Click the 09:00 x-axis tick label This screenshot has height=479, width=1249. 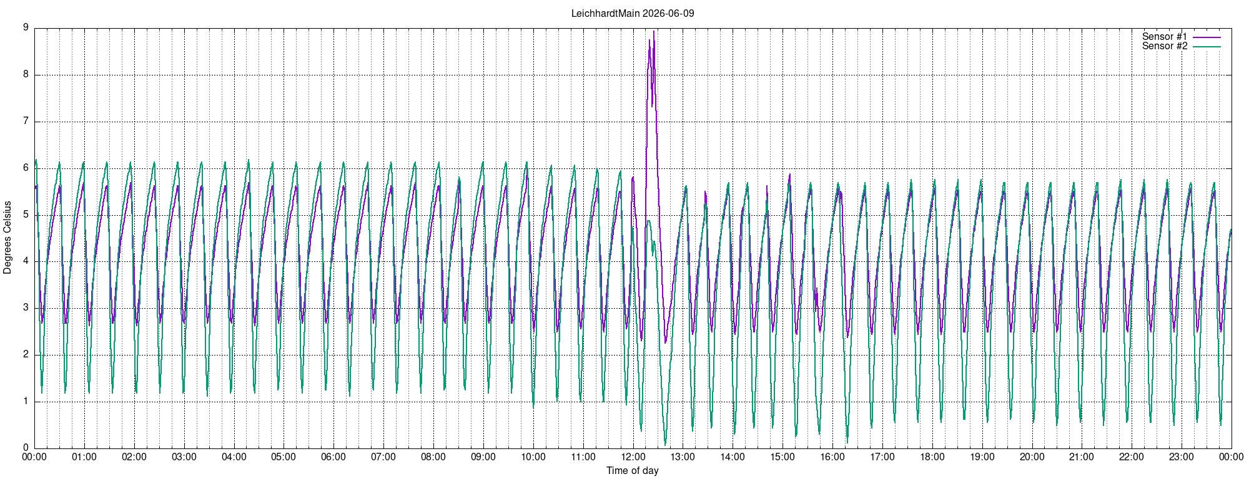click(483, 457)
